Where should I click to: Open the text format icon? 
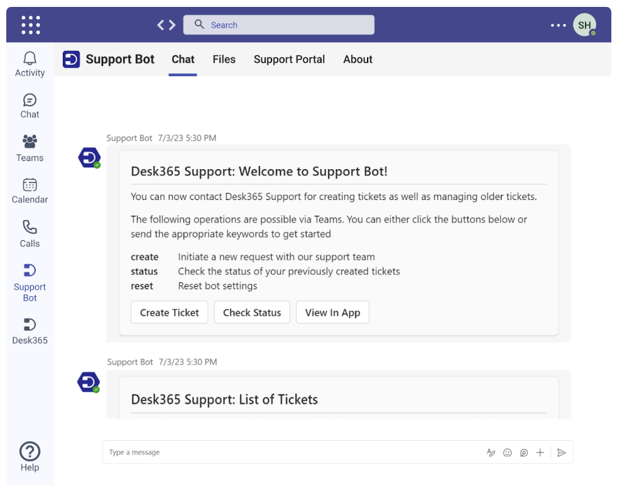491,452
